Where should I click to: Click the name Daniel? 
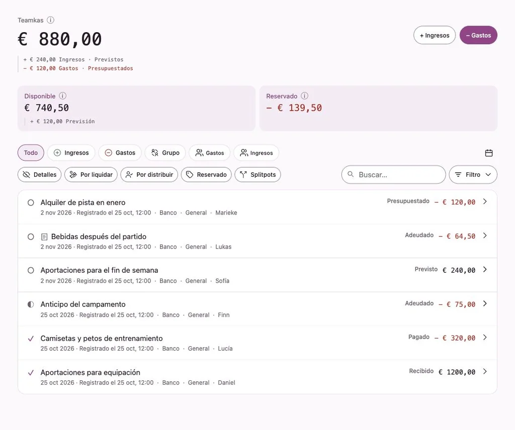coord(227,382)
